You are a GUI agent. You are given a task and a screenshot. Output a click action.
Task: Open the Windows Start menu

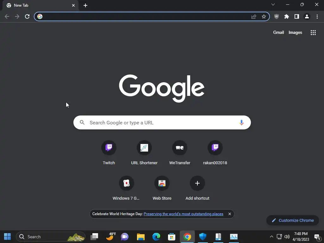point(8,237)
